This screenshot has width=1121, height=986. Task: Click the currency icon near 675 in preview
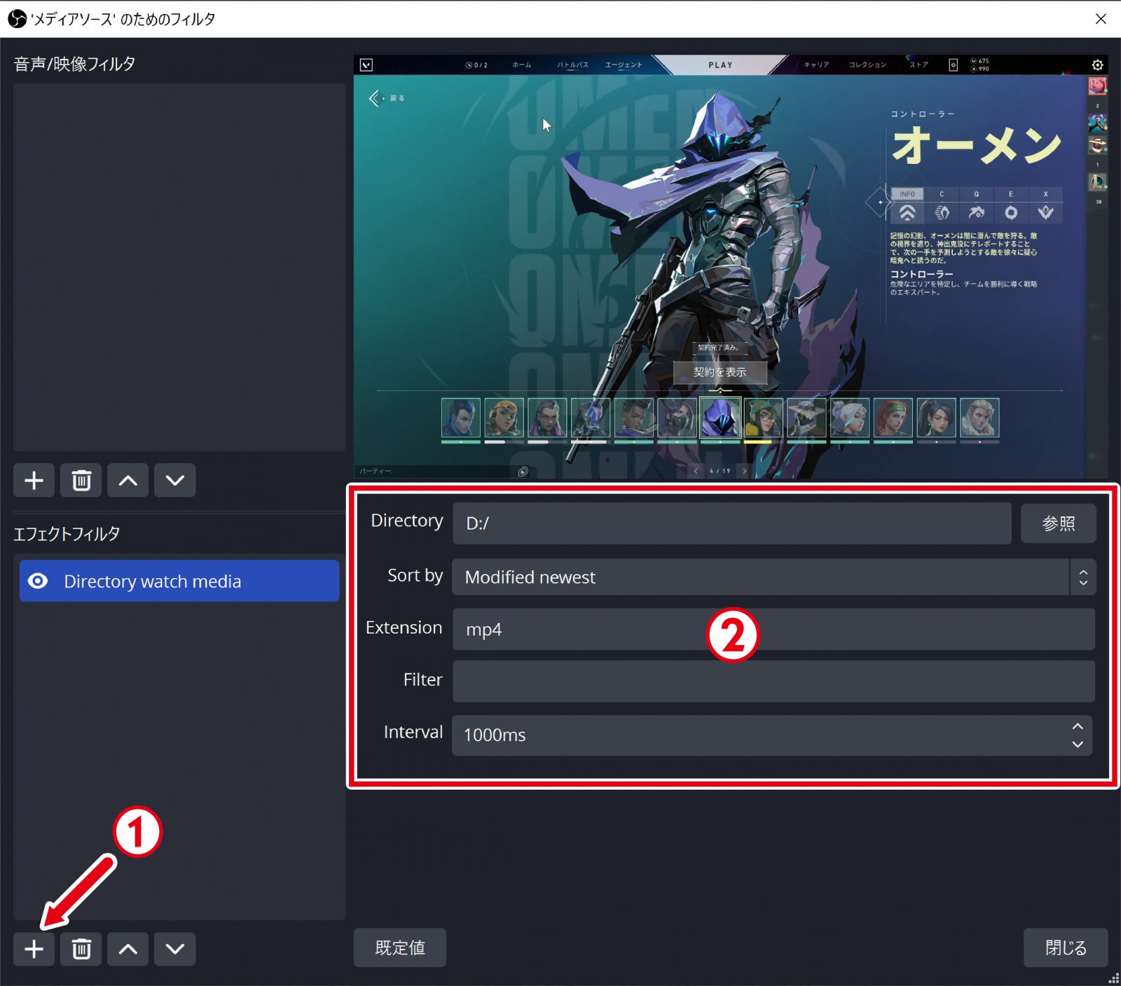click(974, 61)
